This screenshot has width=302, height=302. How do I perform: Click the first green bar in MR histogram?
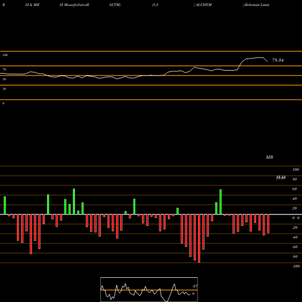pos(5,205)
